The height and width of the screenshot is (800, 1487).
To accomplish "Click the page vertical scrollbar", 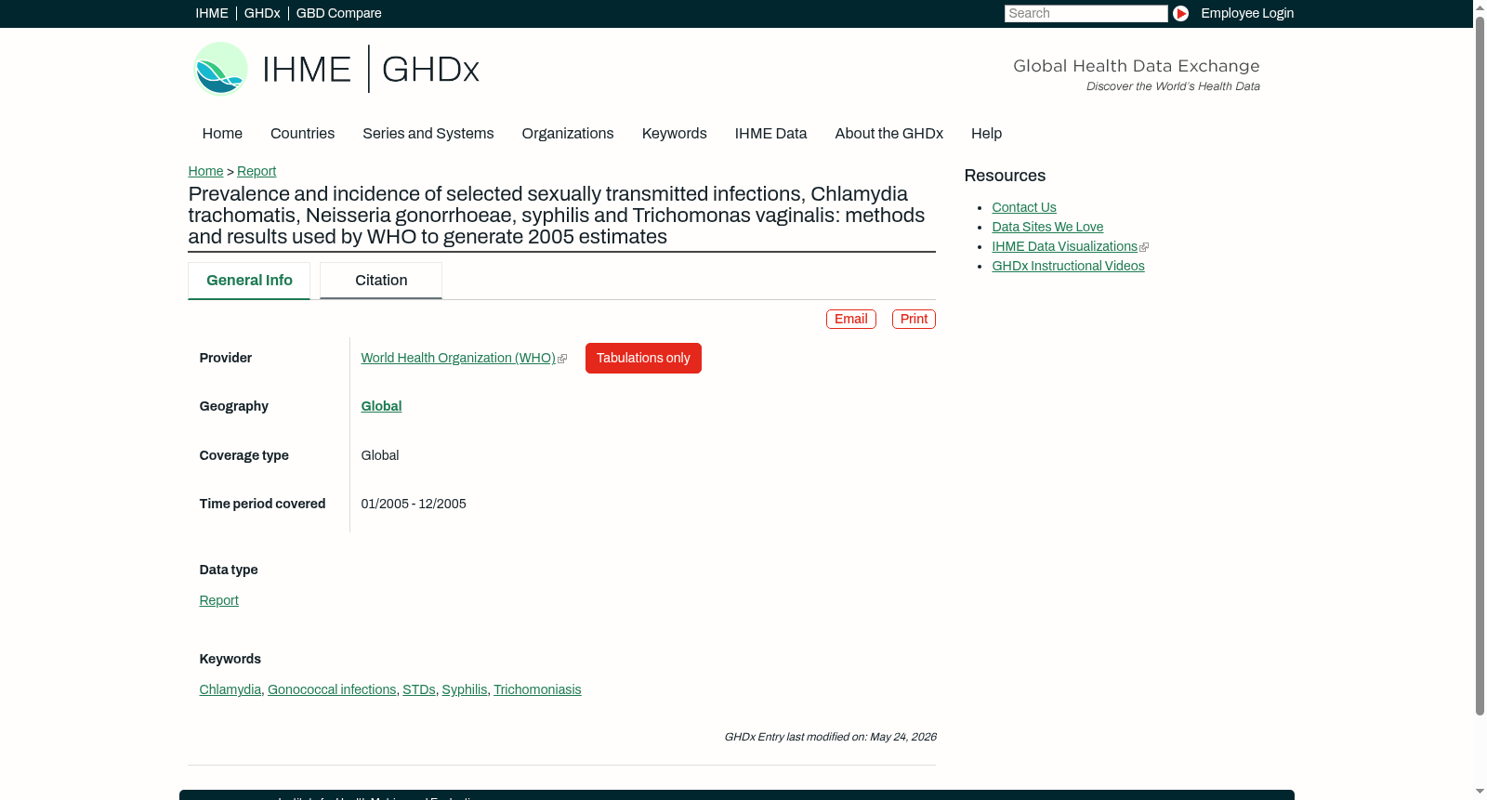I will (x=1480, y=367).
